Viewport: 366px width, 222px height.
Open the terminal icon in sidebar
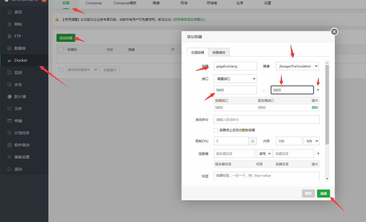[9, 121]
